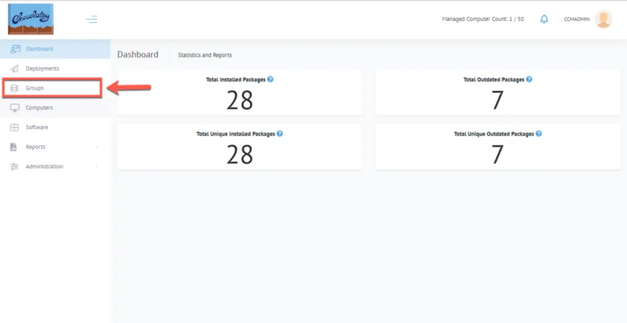Open the CCMADMIN user avatar
627x323 pixels.
603,19
